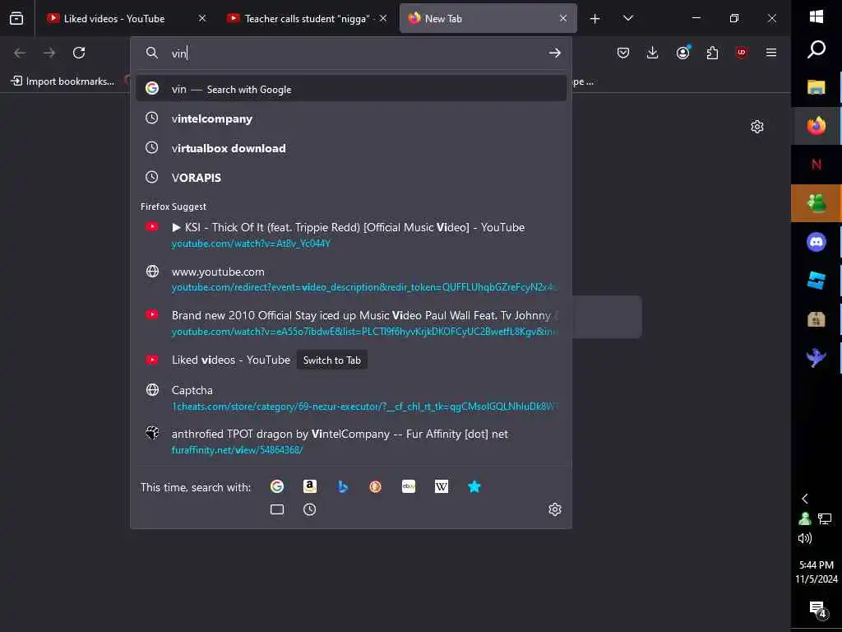Open the clock showing 5:44 PM
This screenshot has width=842, height=632.
click(x=817, y=572)
